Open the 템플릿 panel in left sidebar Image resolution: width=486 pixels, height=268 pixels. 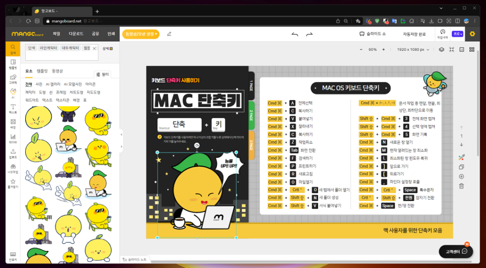pyautogui.click(x=13, y=64)
